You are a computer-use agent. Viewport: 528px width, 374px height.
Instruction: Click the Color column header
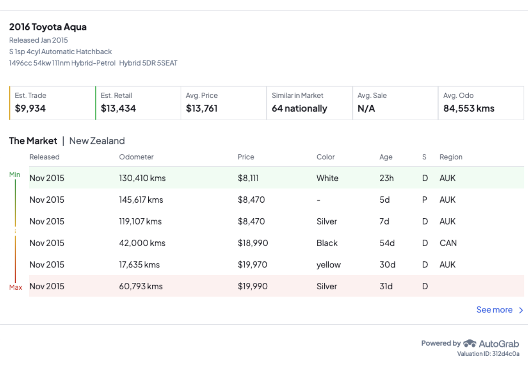pos(326,157)
